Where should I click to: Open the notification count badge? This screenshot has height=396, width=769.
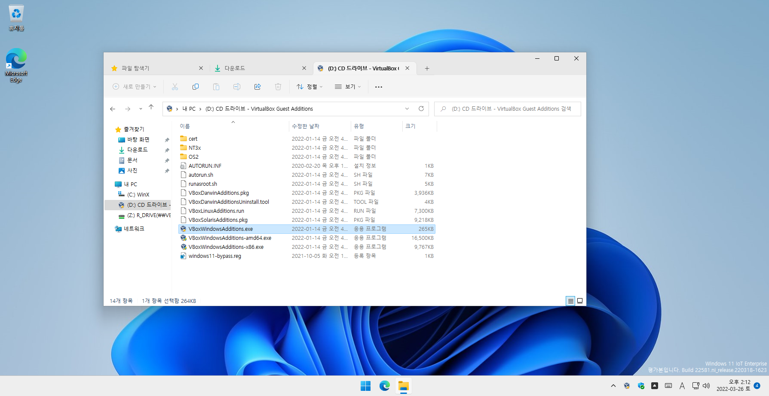(757, 385)
